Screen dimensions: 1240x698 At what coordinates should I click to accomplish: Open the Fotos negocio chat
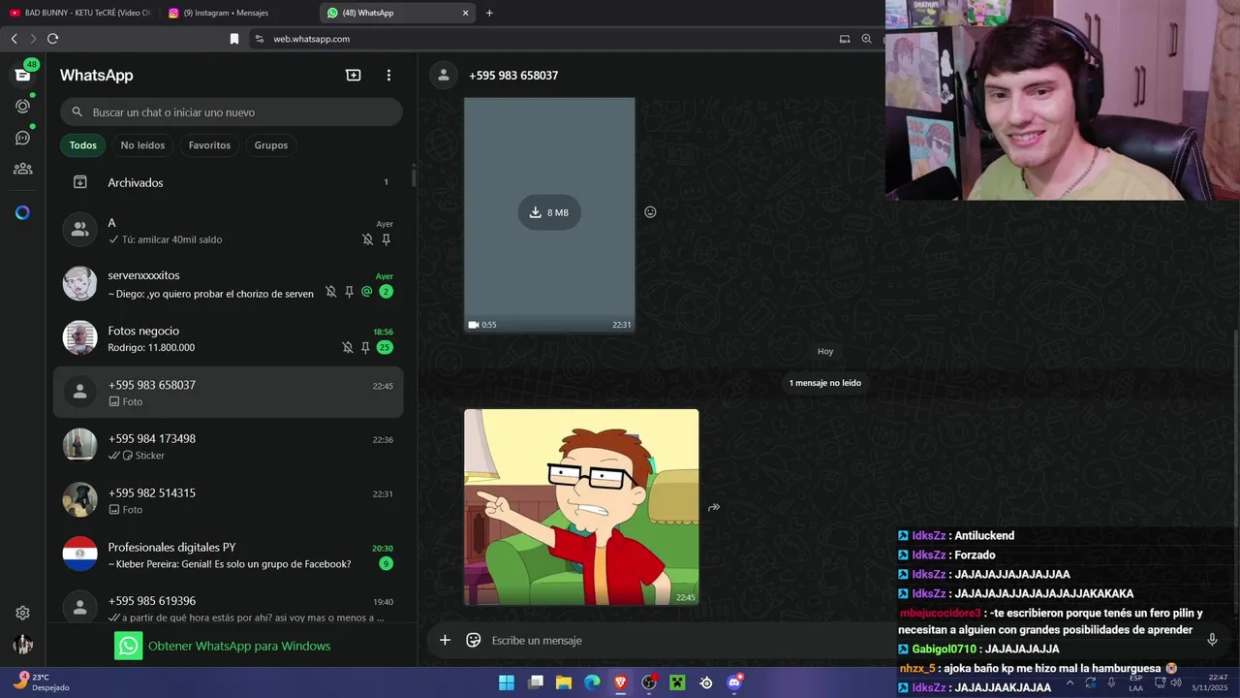pos(229,338)
